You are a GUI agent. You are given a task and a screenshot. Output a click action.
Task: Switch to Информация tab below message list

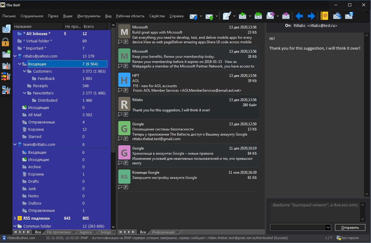point(163,232)
